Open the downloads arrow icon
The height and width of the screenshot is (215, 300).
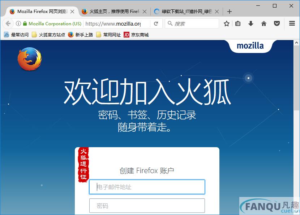pos(250,24)
